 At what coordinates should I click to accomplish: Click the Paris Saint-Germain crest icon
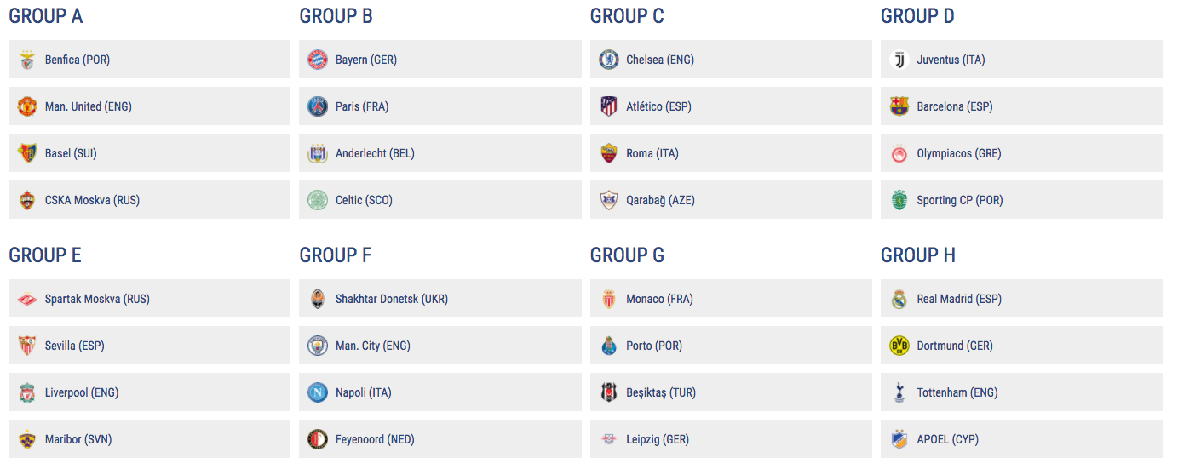pos(318,106)
